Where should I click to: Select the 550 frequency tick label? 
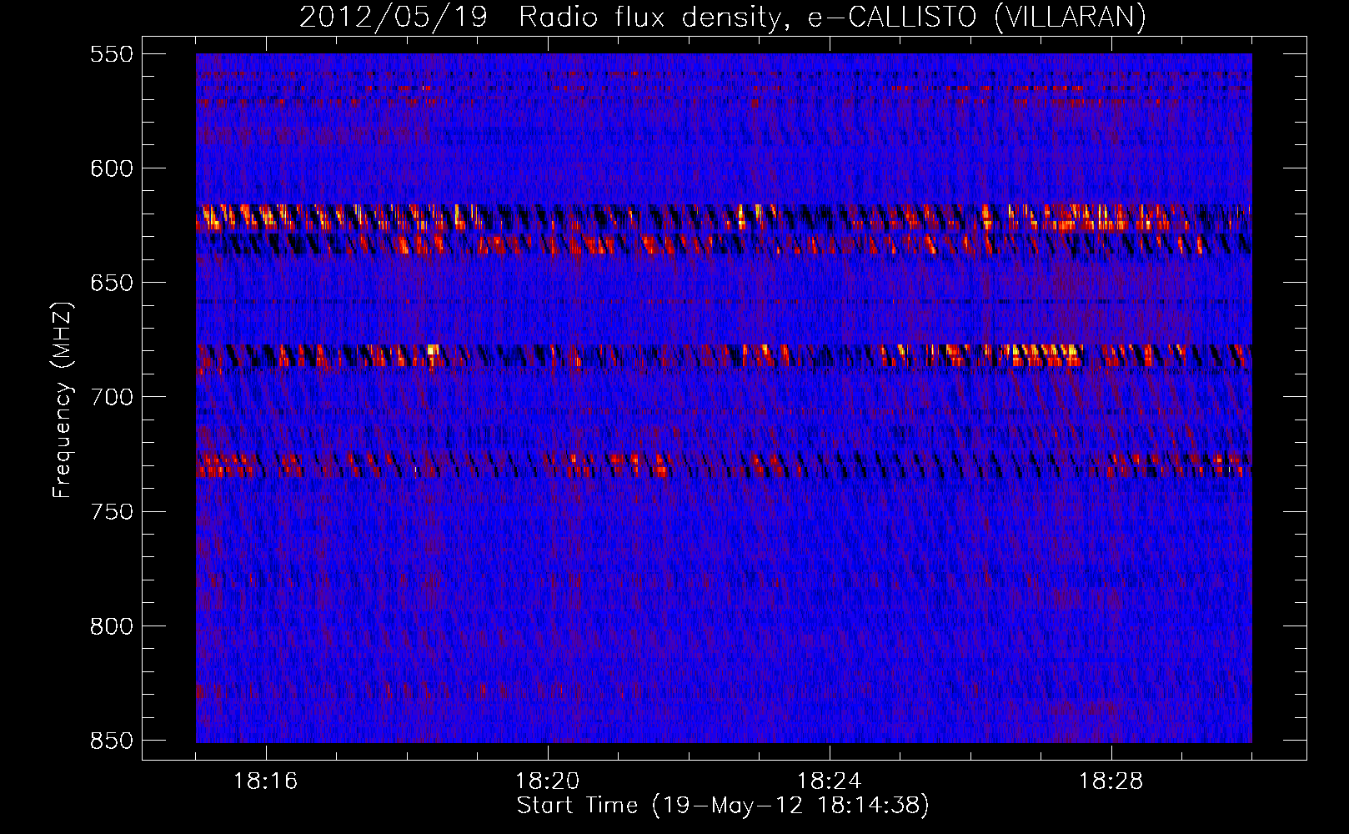[x=112, y=54]
